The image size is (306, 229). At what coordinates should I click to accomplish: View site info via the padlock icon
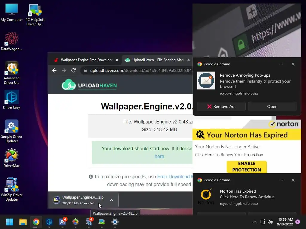[x=85, y=70]
